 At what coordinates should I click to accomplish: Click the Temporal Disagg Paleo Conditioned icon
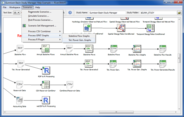coord(150,28)
